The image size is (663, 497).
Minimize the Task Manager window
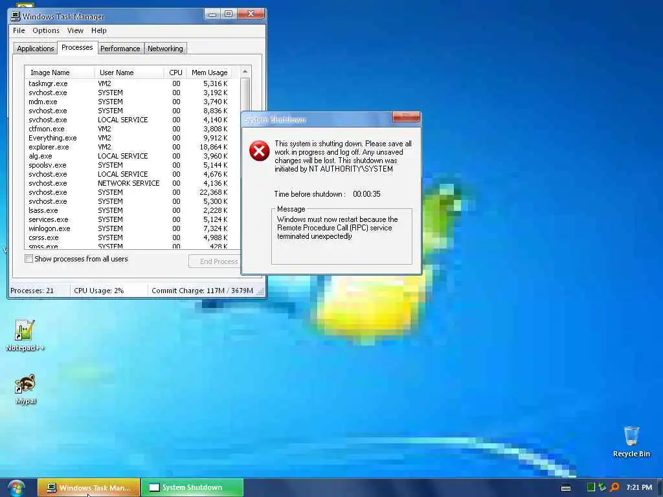coord(212,14)
